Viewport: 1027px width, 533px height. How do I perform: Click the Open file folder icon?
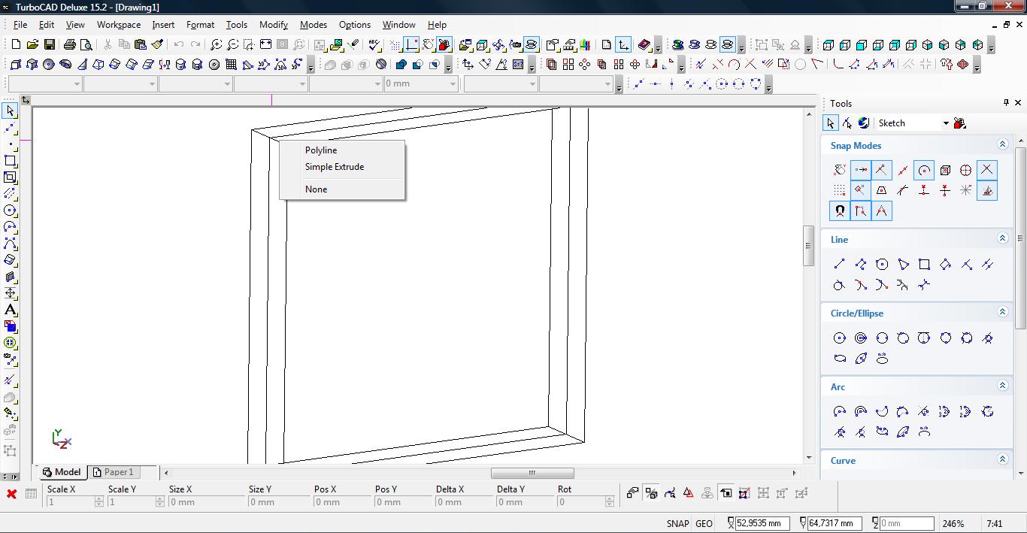(x=32, y=45)
